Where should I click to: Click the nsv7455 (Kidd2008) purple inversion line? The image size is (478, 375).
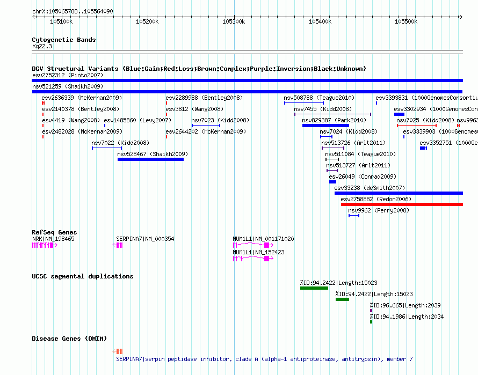coord(332,114)
